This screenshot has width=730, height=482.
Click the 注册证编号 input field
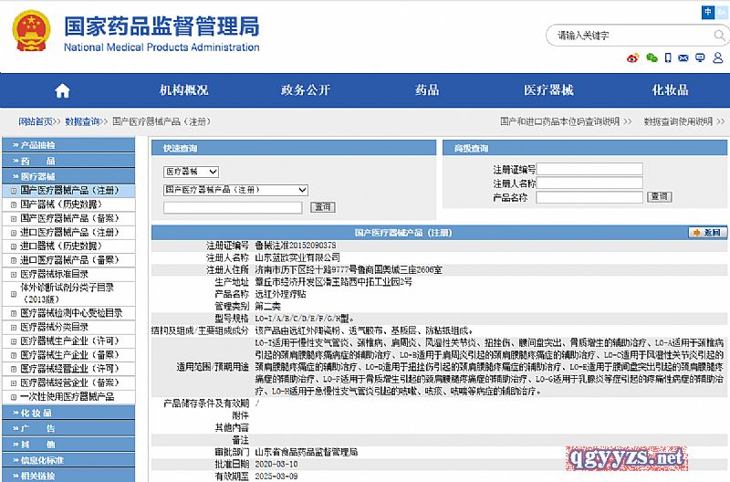pyautogui.click(x=589, y=169)
